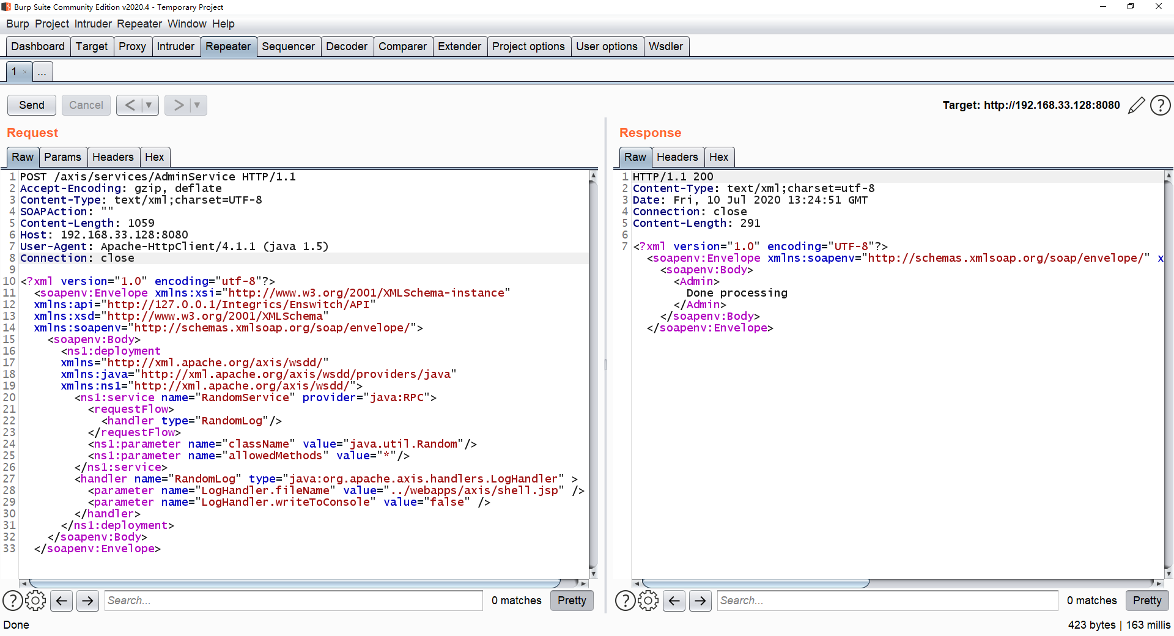Switch to the Sequencer tab
The image size is (1174, 636).
click(288, 46)
